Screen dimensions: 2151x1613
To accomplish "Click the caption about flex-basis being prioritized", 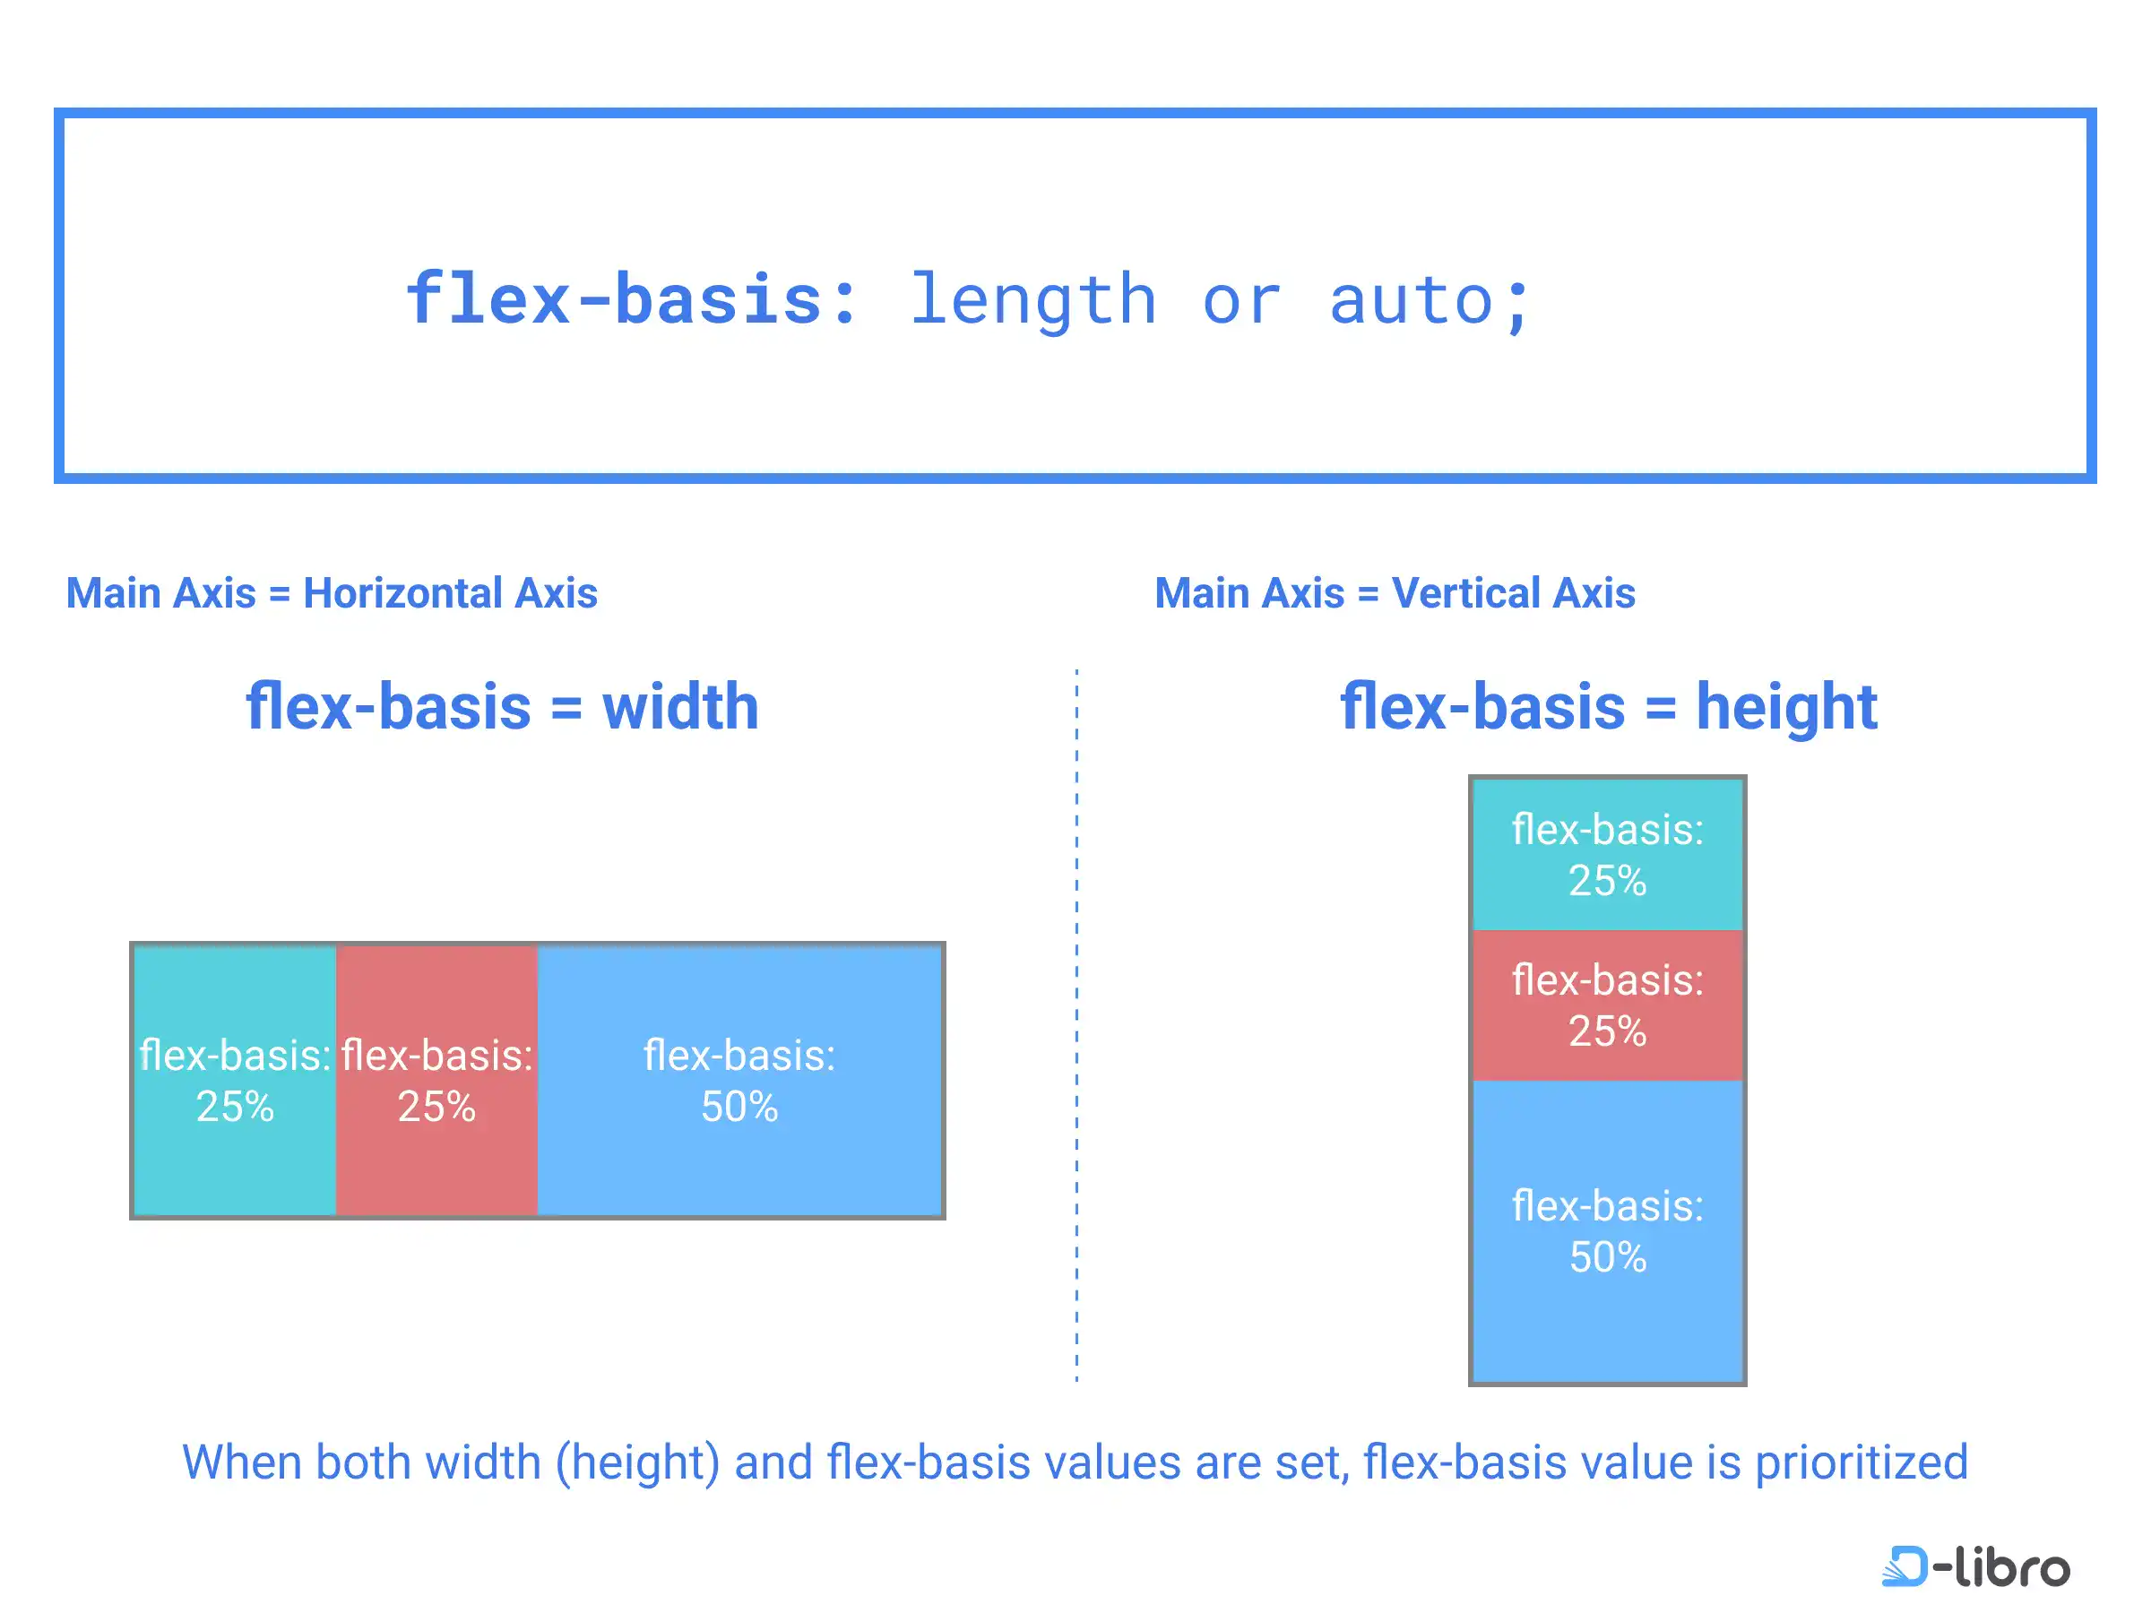I will [1075, 1462].
